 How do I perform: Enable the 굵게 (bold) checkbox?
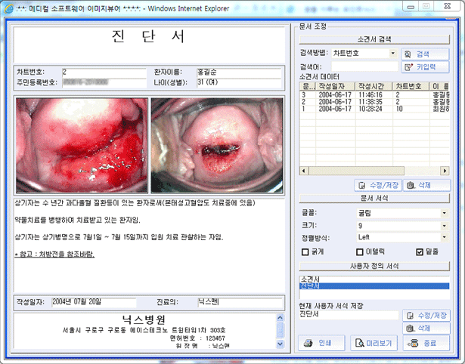pos(304,251)
